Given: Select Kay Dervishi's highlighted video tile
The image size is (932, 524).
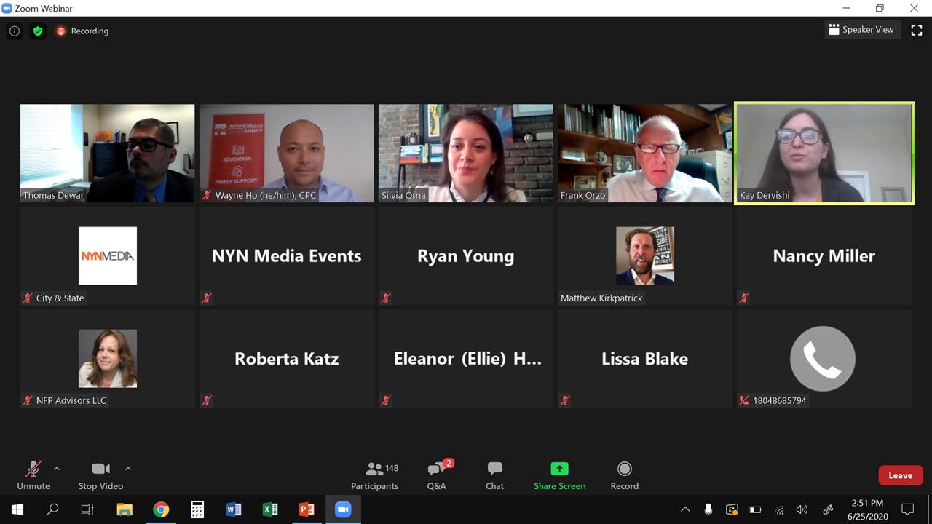Looking at the screenshot, I should 824,153.
